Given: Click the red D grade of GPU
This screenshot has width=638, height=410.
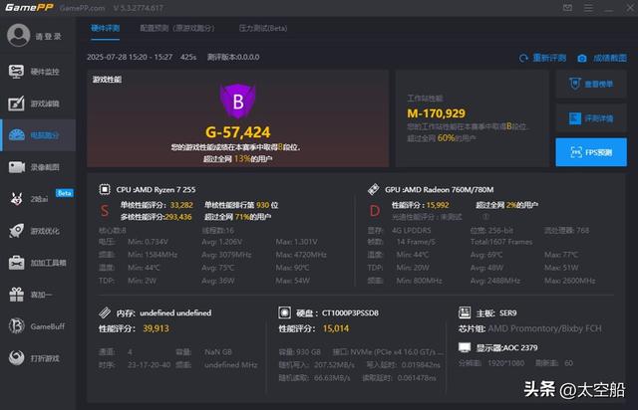Looking at the screenshot, I should click(x=375, y=211).
